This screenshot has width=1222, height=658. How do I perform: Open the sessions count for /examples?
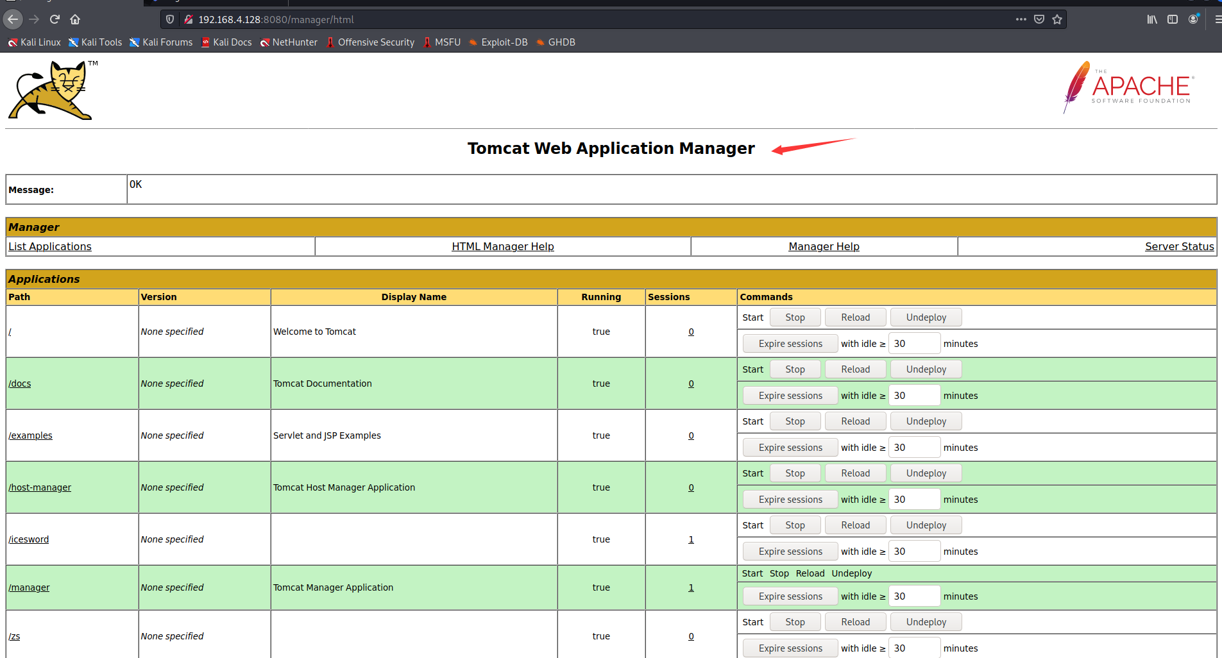coord(691,435)
